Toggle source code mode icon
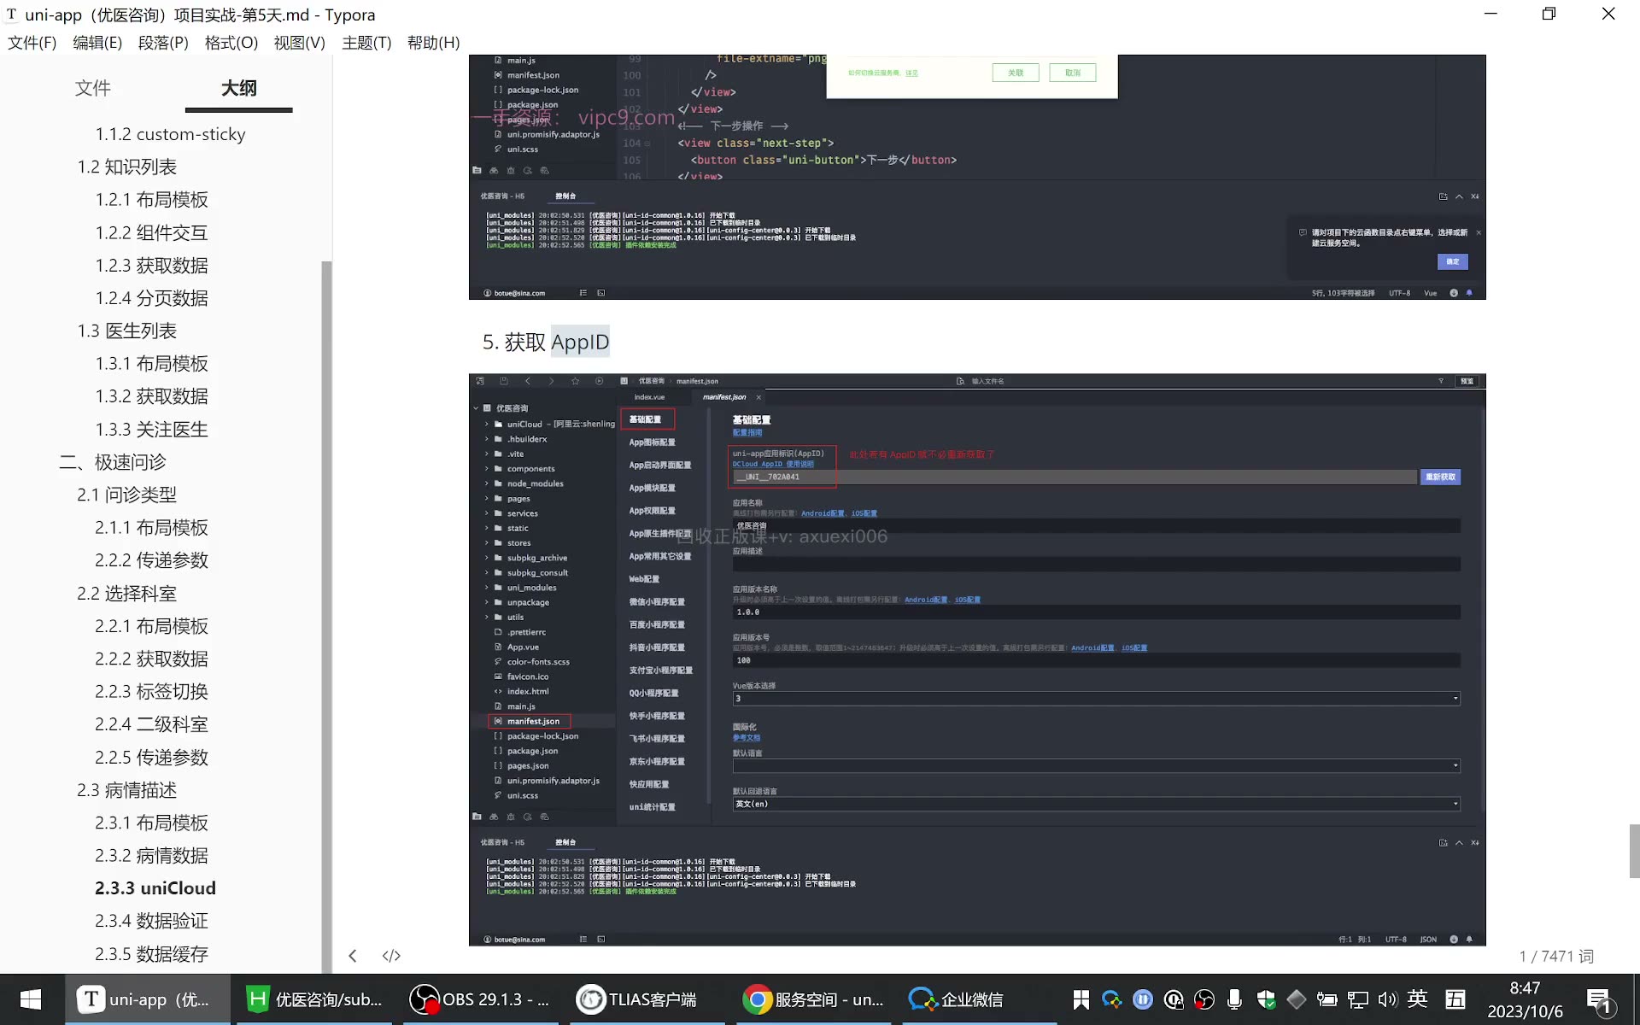1640x1025 pixels. [391, 956]
